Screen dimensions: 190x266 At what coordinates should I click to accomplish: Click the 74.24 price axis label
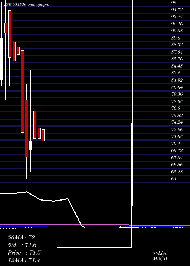click(x=177, y=122)
